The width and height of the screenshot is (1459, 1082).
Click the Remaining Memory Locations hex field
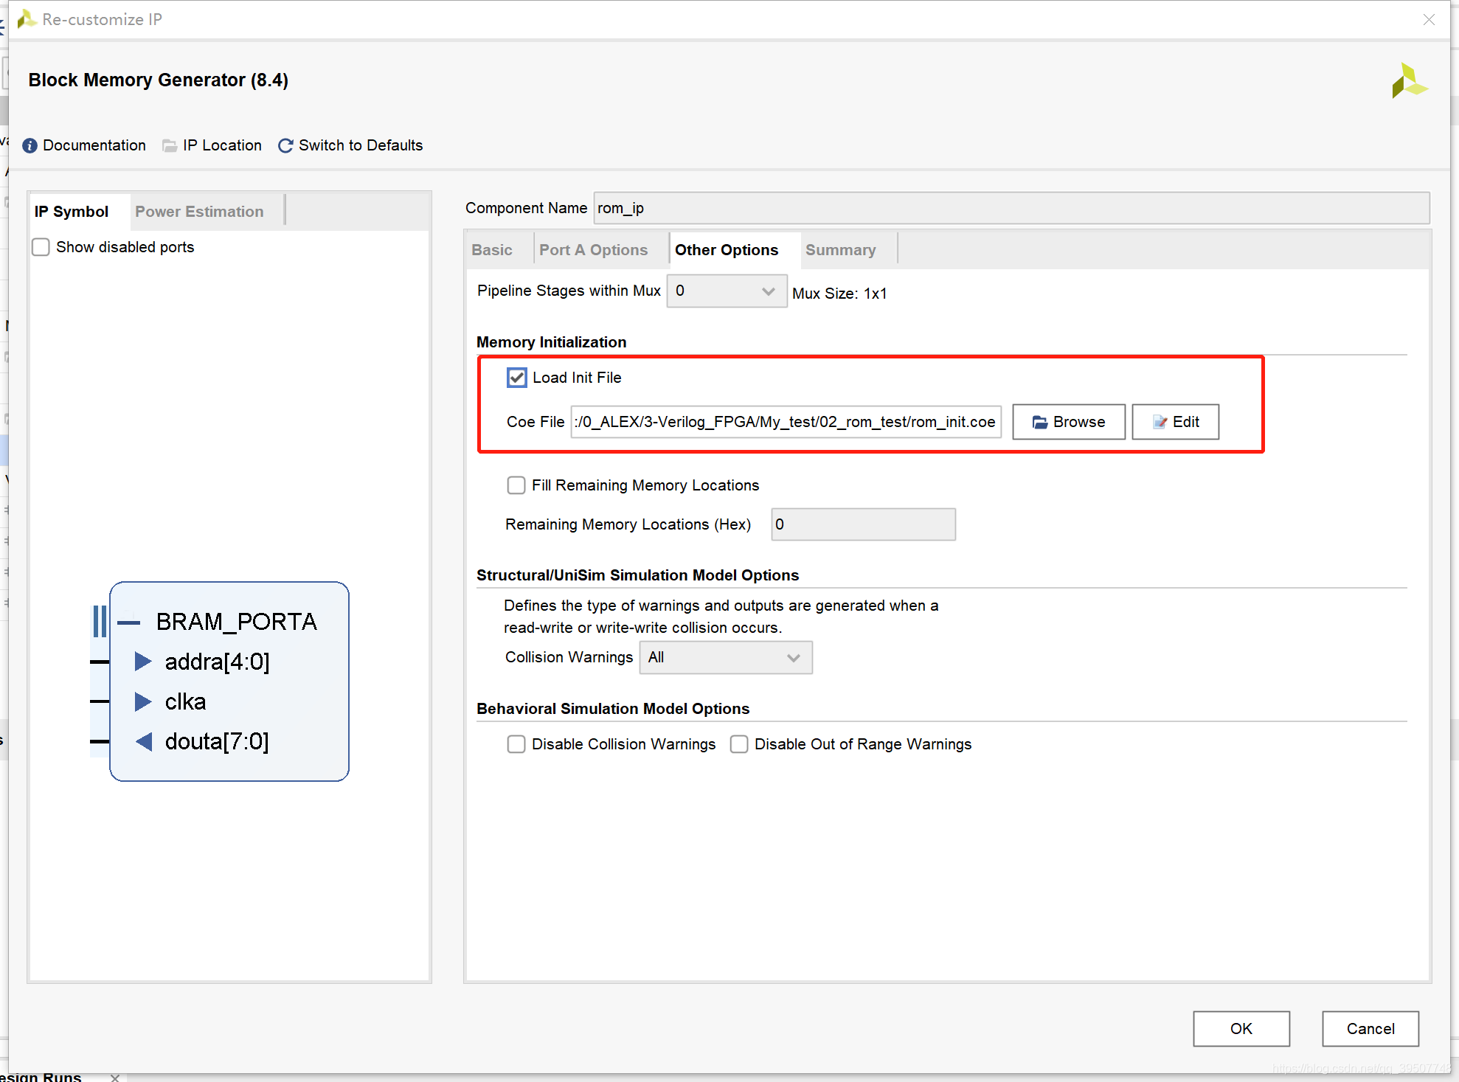[x=863, y=524]
